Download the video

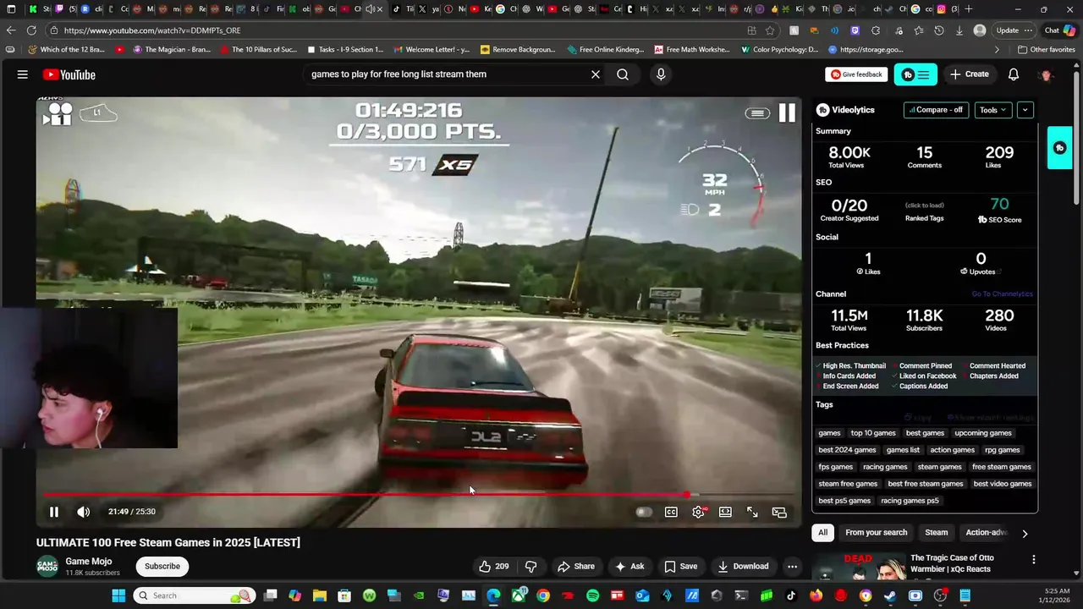[x=744, y=567]
